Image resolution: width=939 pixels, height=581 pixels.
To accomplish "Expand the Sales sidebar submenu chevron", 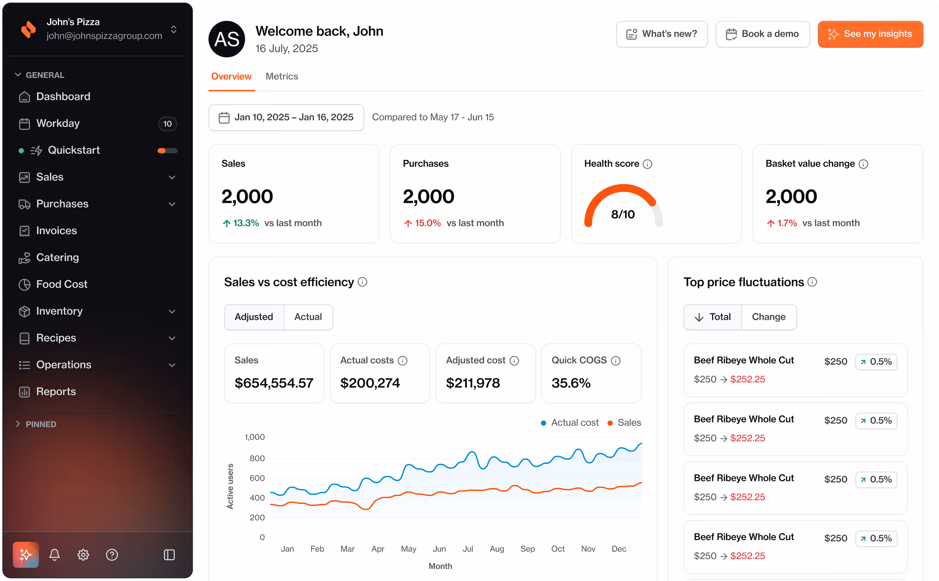I will pyautogui.click(x=172, y=177).
